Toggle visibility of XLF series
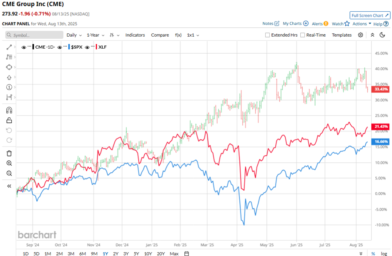Viewport: 392px width, 256px height. (x=87, y=47)
